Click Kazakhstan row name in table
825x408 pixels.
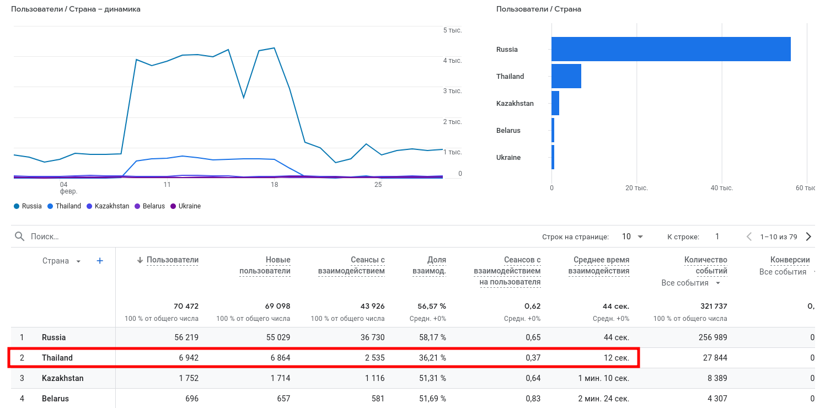coord(63,378)
